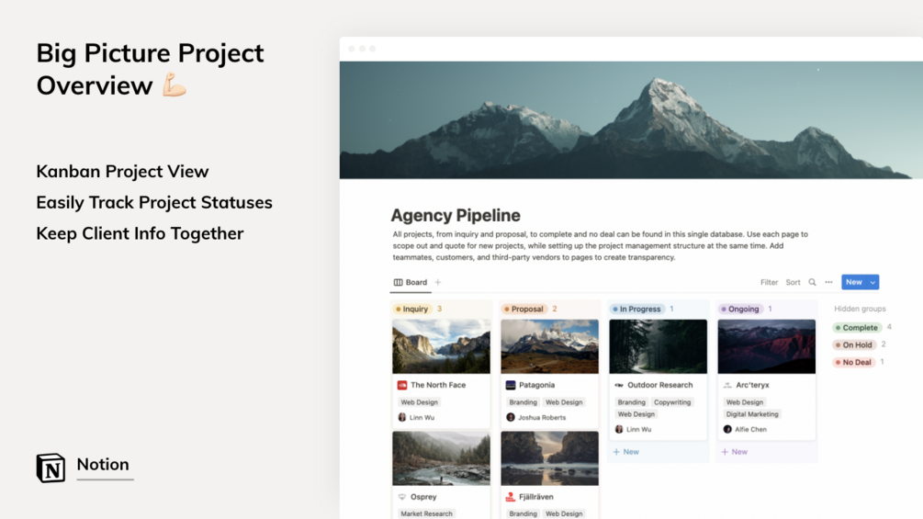923x519 pixels.
Task: Click the Osprey logo icon
Action: click(x=402, y=497)
